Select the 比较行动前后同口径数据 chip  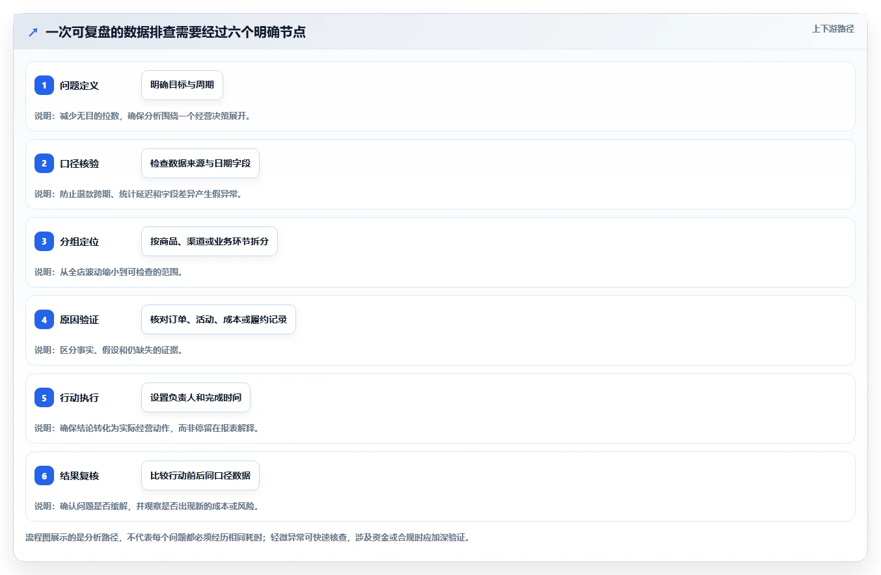[200, 475]
